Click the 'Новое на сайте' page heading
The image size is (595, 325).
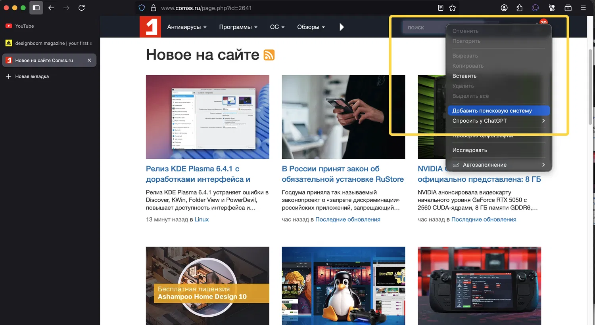203,55
